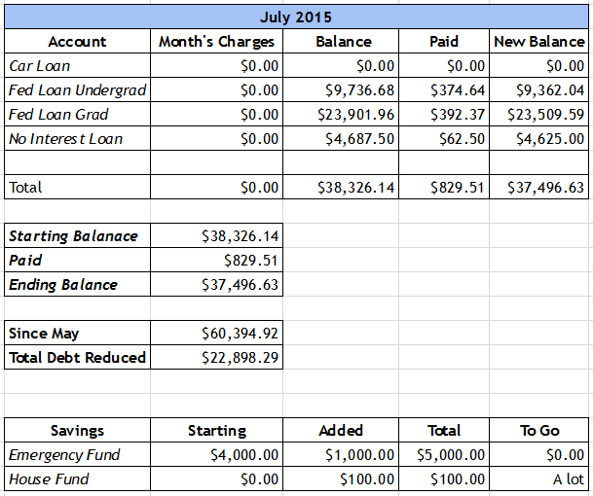
Task: Select the Fed Loan Grad row label
Action: tap(77, 114)
